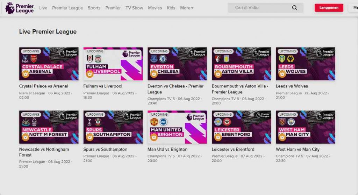Open the West Ham vs Man City title link
Viewport: 358px width, 195px height.
coord(298,149)
